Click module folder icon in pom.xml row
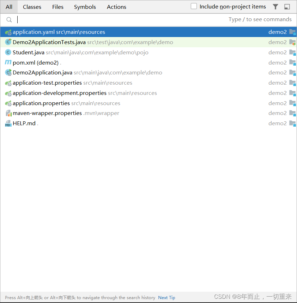 [292, 62]
